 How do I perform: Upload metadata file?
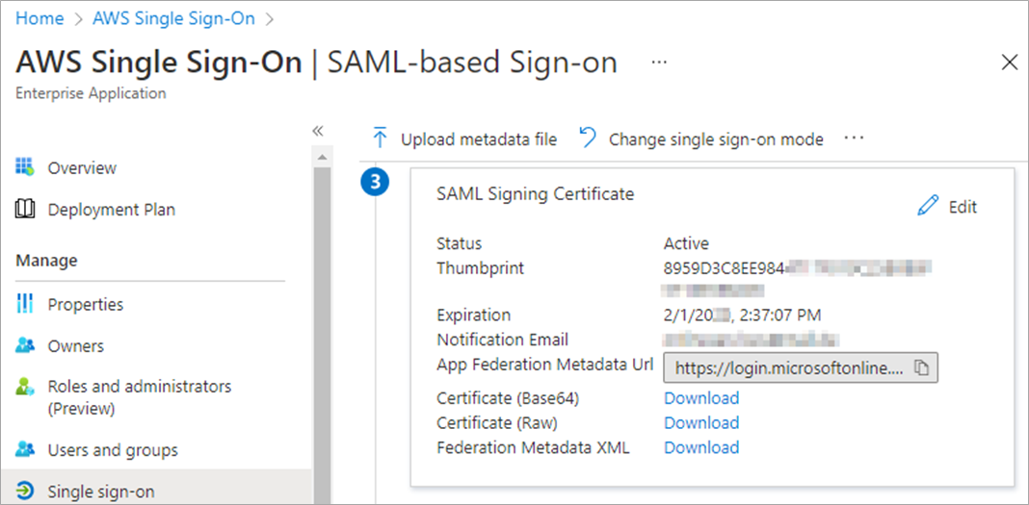[464, 139]
